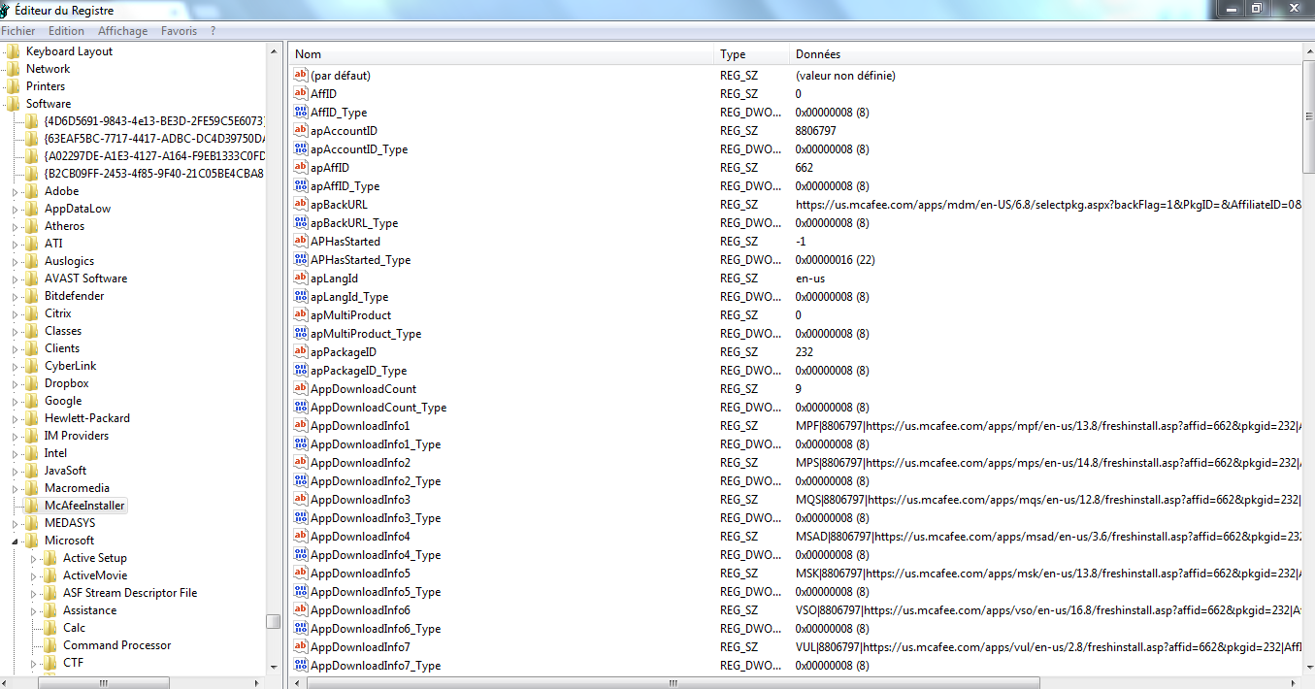Collapse the Microsoft key

(16, 541)
